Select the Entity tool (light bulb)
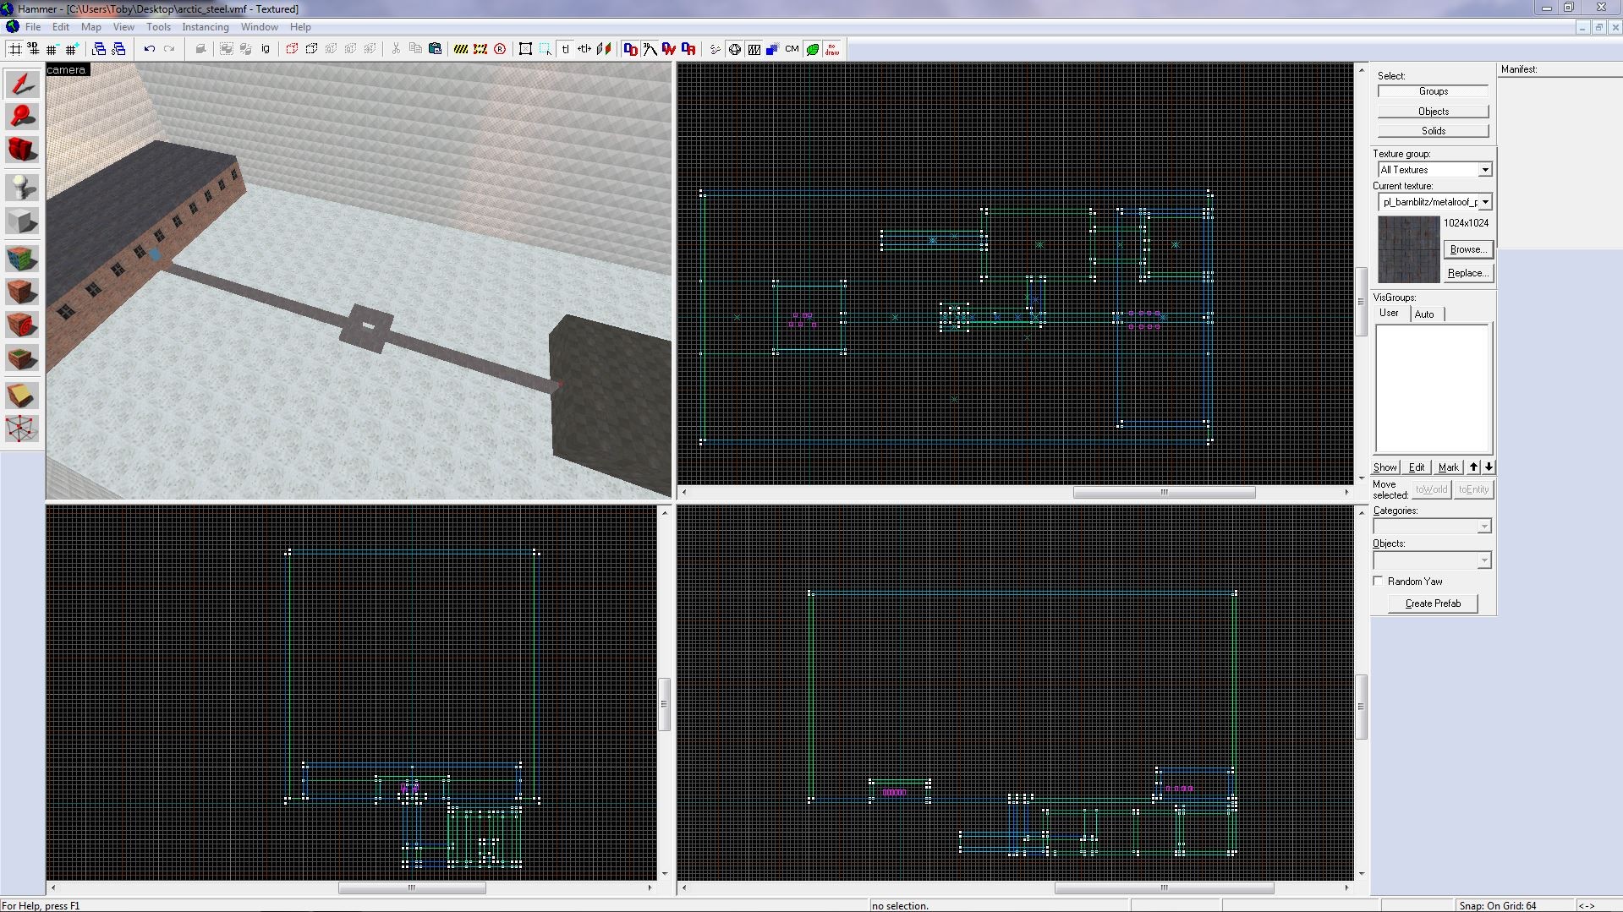Viewport: 1623px width, 912px height. coord(22,188)
